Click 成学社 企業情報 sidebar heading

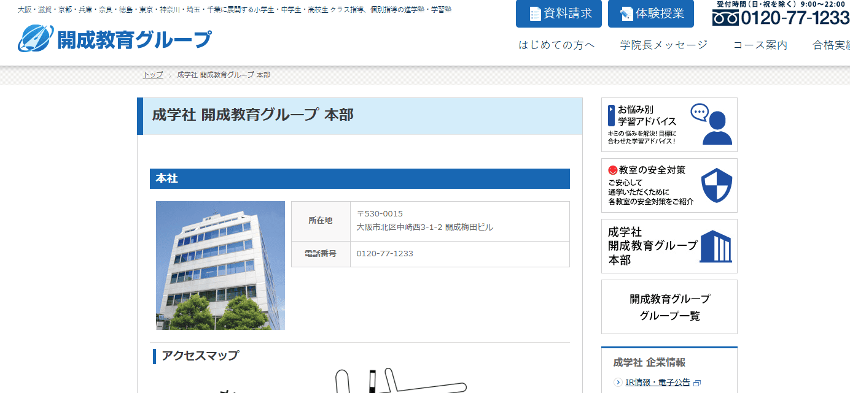coord(649,362)
